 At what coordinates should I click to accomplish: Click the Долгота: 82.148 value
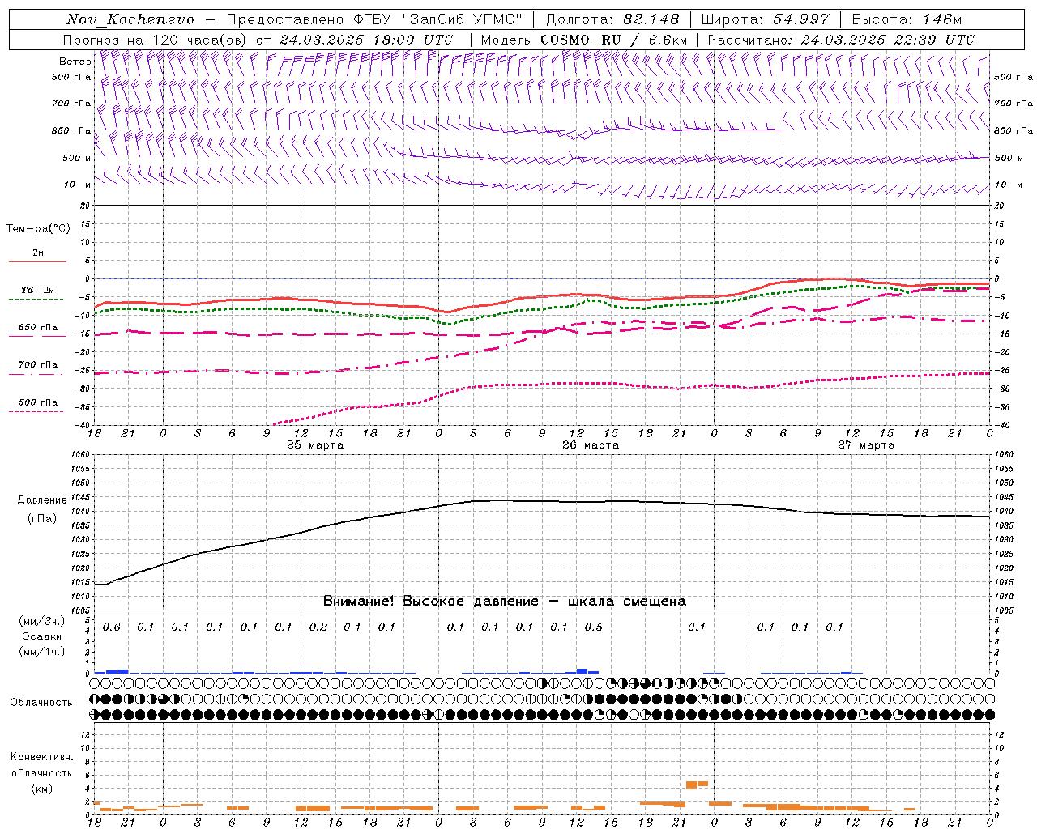click(x=612, y=19)
